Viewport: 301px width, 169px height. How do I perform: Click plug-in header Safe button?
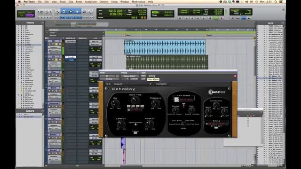click(x=143, y=79)
